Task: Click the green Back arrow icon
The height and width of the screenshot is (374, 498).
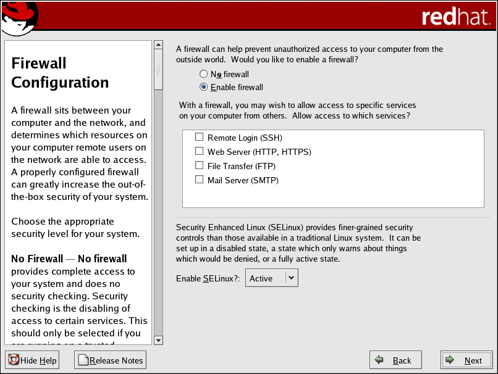Action: click(379, 360)
